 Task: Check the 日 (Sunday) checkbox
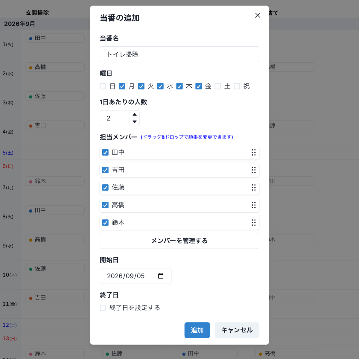(x=103, y=86)
